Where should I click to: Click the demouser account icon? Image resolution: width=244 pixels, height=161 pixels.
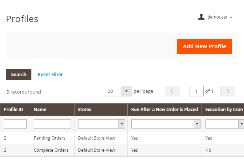pos(202,17)
